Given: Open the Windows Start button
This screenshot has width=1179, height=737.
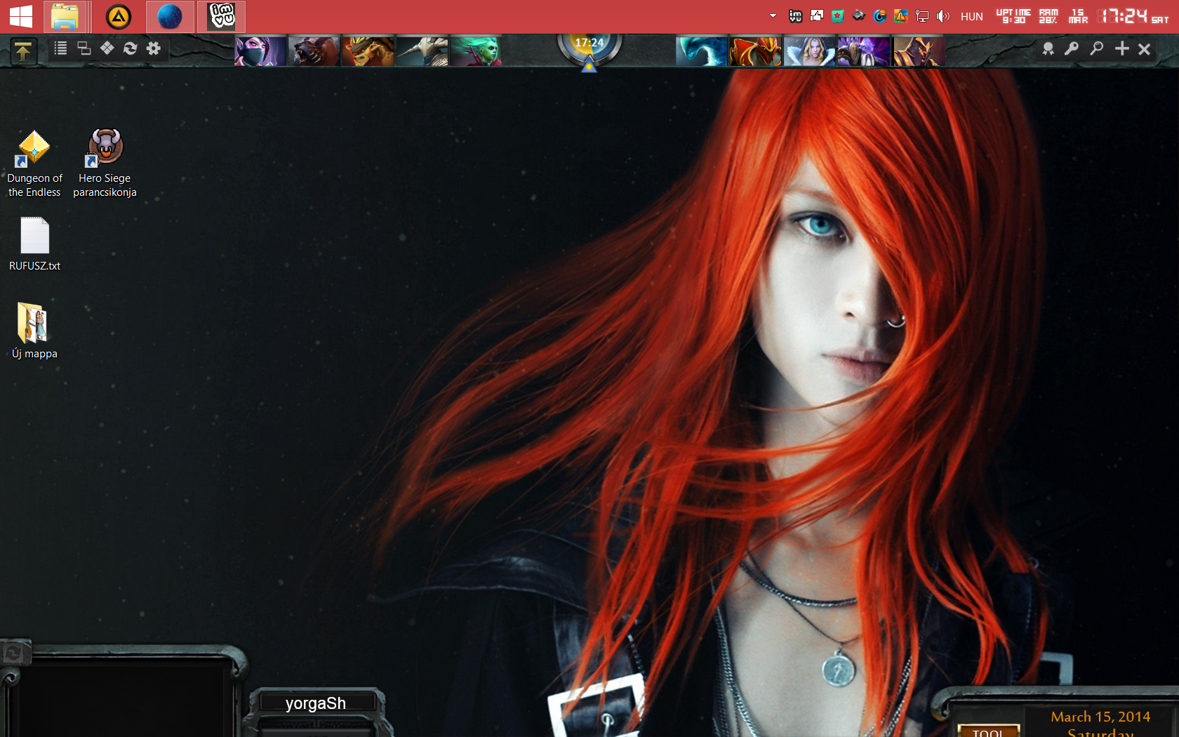Looking at the screenshot, I should (21, 16).
